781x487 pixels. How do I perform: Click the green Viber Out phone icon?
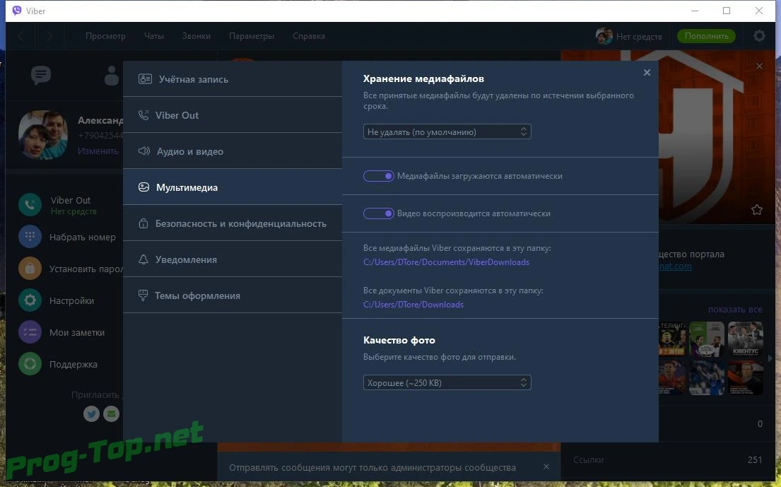point(30,205)
